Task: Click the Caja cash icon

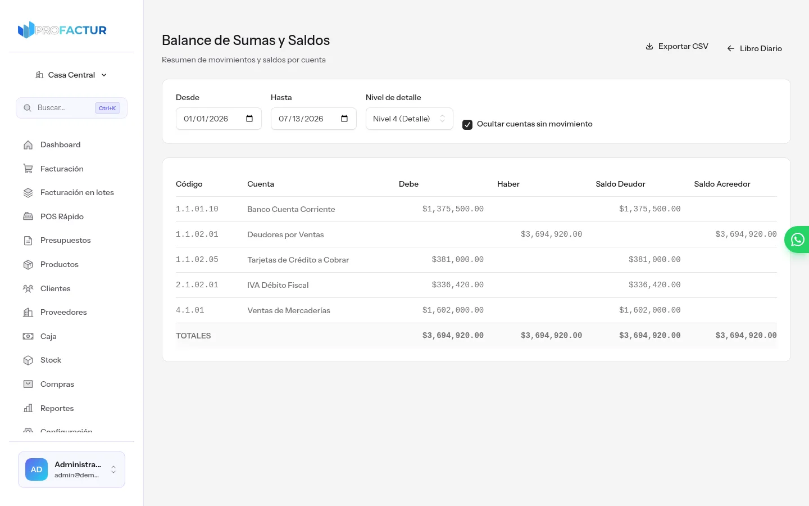Action: (28, 336)
